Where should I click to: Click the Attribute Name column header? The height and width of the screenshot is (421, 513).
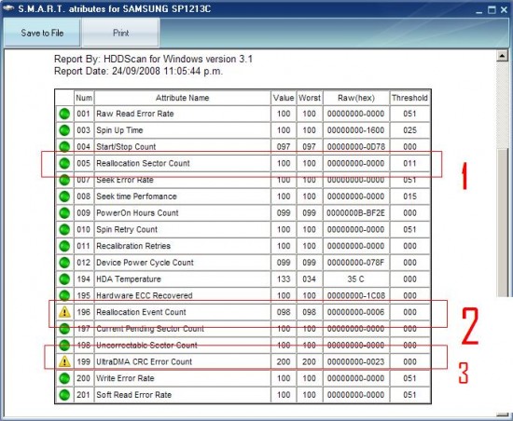[x=182, y=98]
